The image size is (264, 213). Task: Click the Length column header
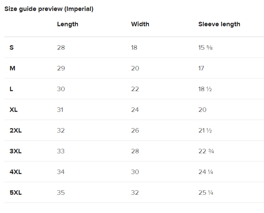point(67,24)
